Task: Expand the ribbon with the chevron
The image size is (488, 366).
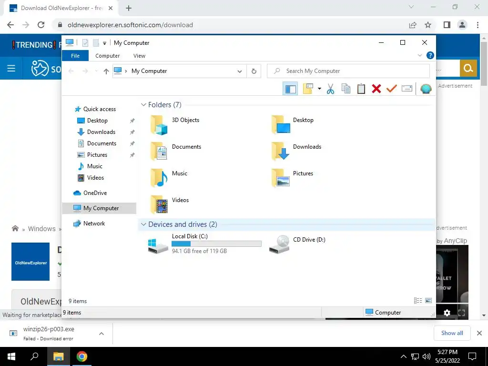Action: coord(419,55)
